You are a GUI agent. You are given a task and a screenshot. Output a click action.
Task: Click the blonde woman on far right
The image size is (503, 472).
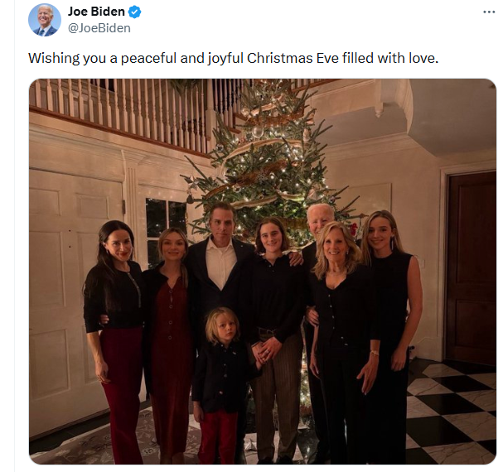[x=391, y=315]
